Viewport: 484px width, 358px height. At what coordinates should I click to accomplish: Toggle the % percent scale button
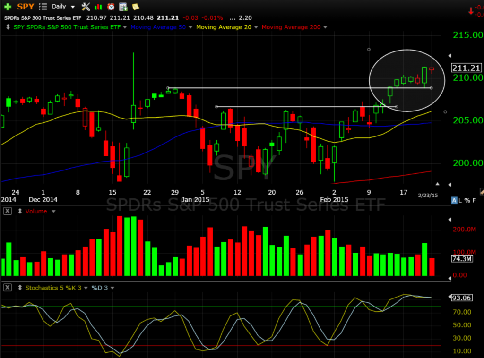pyautogui.click(x=467, y=200)
